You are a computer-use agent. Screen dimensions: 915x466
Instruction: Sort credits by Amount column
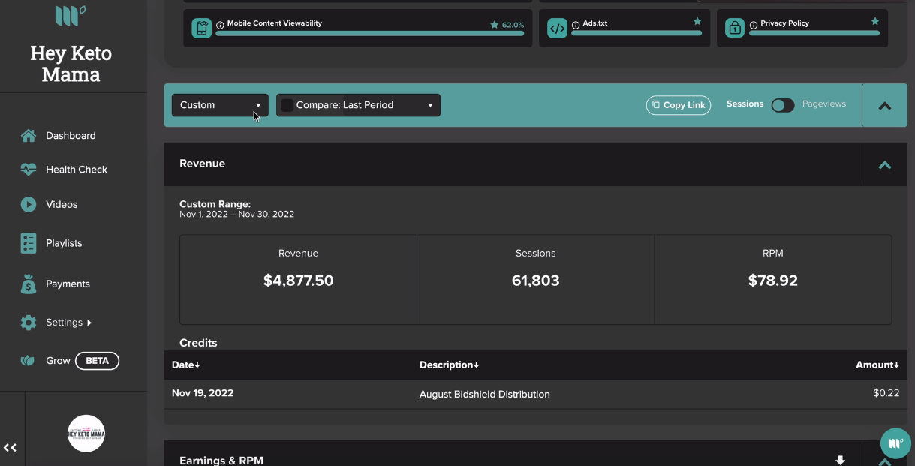877,365
